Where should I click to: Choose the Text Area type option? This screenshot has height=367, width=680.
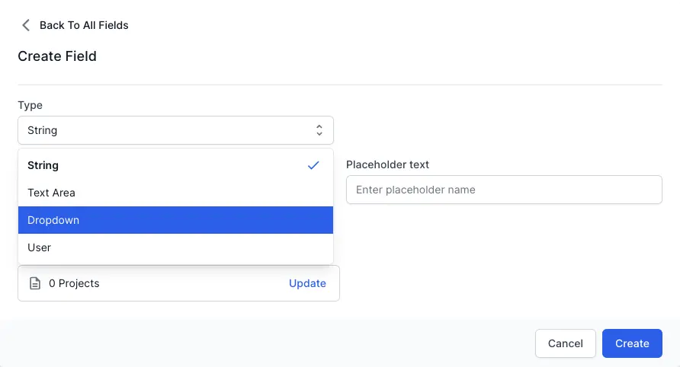point(52,193)
